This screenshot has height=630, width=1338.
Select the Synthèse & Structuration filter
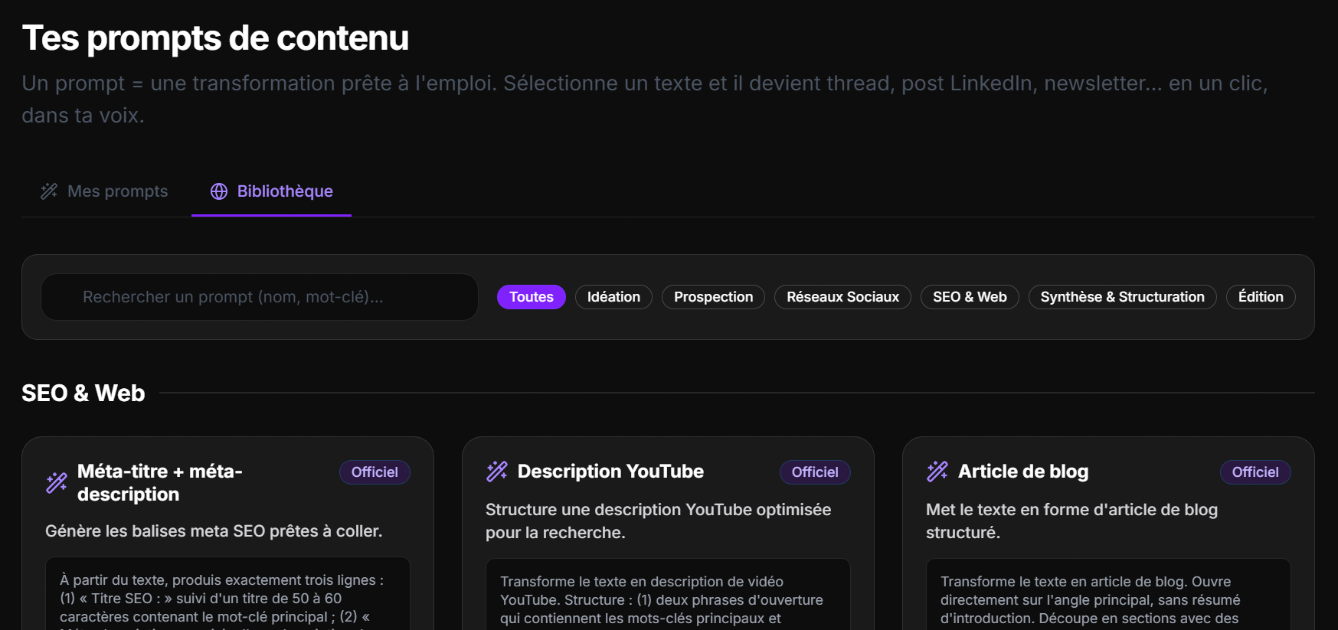click(x=1122, y=297)
